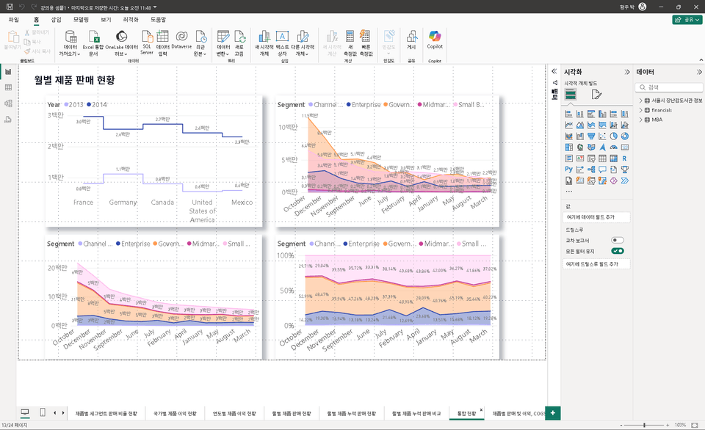The width and height of the screenshot is (705, 430).
Task: Choose the treemap visual
Action: (x=568, y=147)
